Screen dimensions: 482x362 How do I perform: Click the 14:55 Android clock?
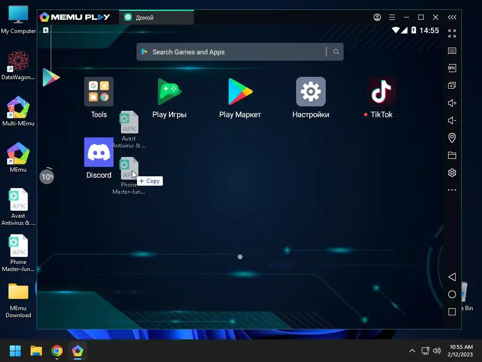click(x=429, y=31)
